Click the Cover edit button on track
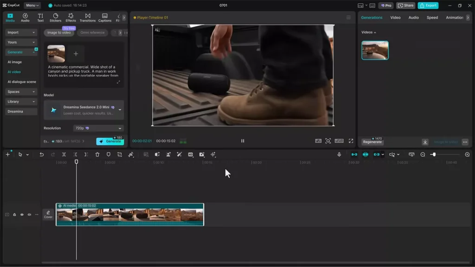This screenshot has width=475, height=267. pyautogui.click(x=48, y=214)
